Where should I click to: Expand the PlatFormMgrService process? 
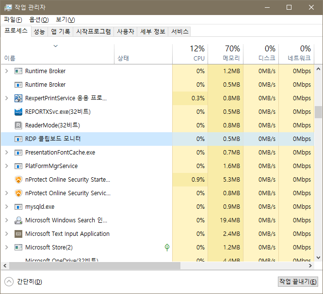(x=7, y=166)
